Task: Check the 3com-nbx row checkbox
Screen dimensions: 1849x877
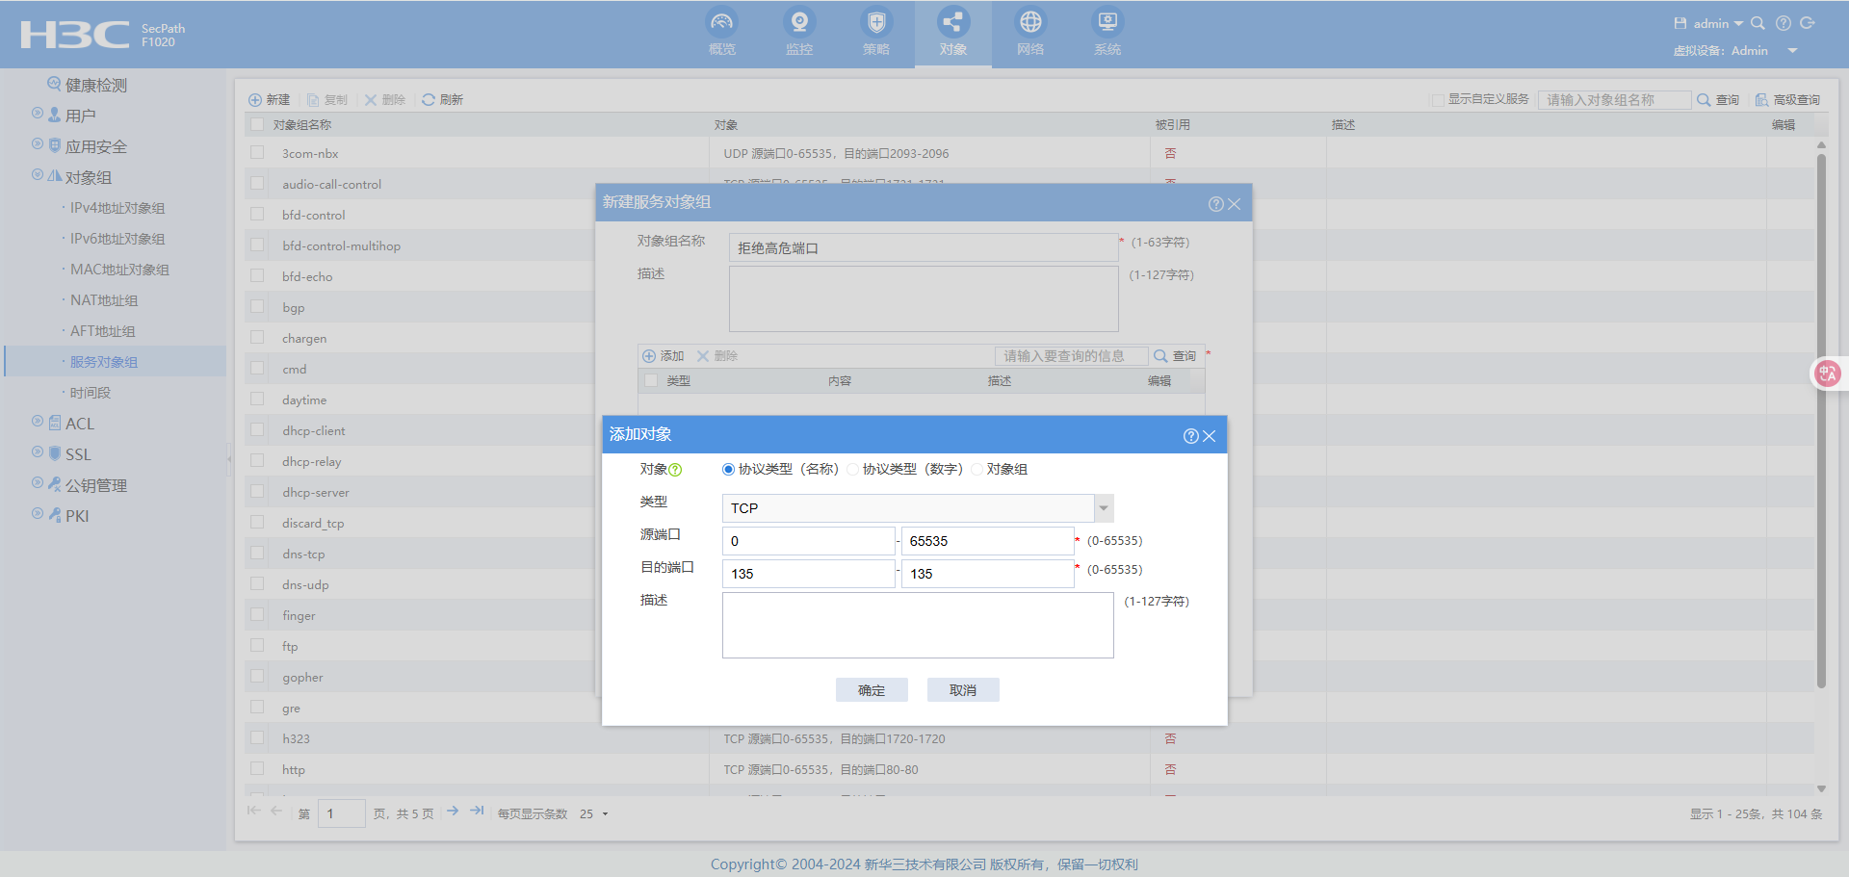Action: click(x=257, y=152)
